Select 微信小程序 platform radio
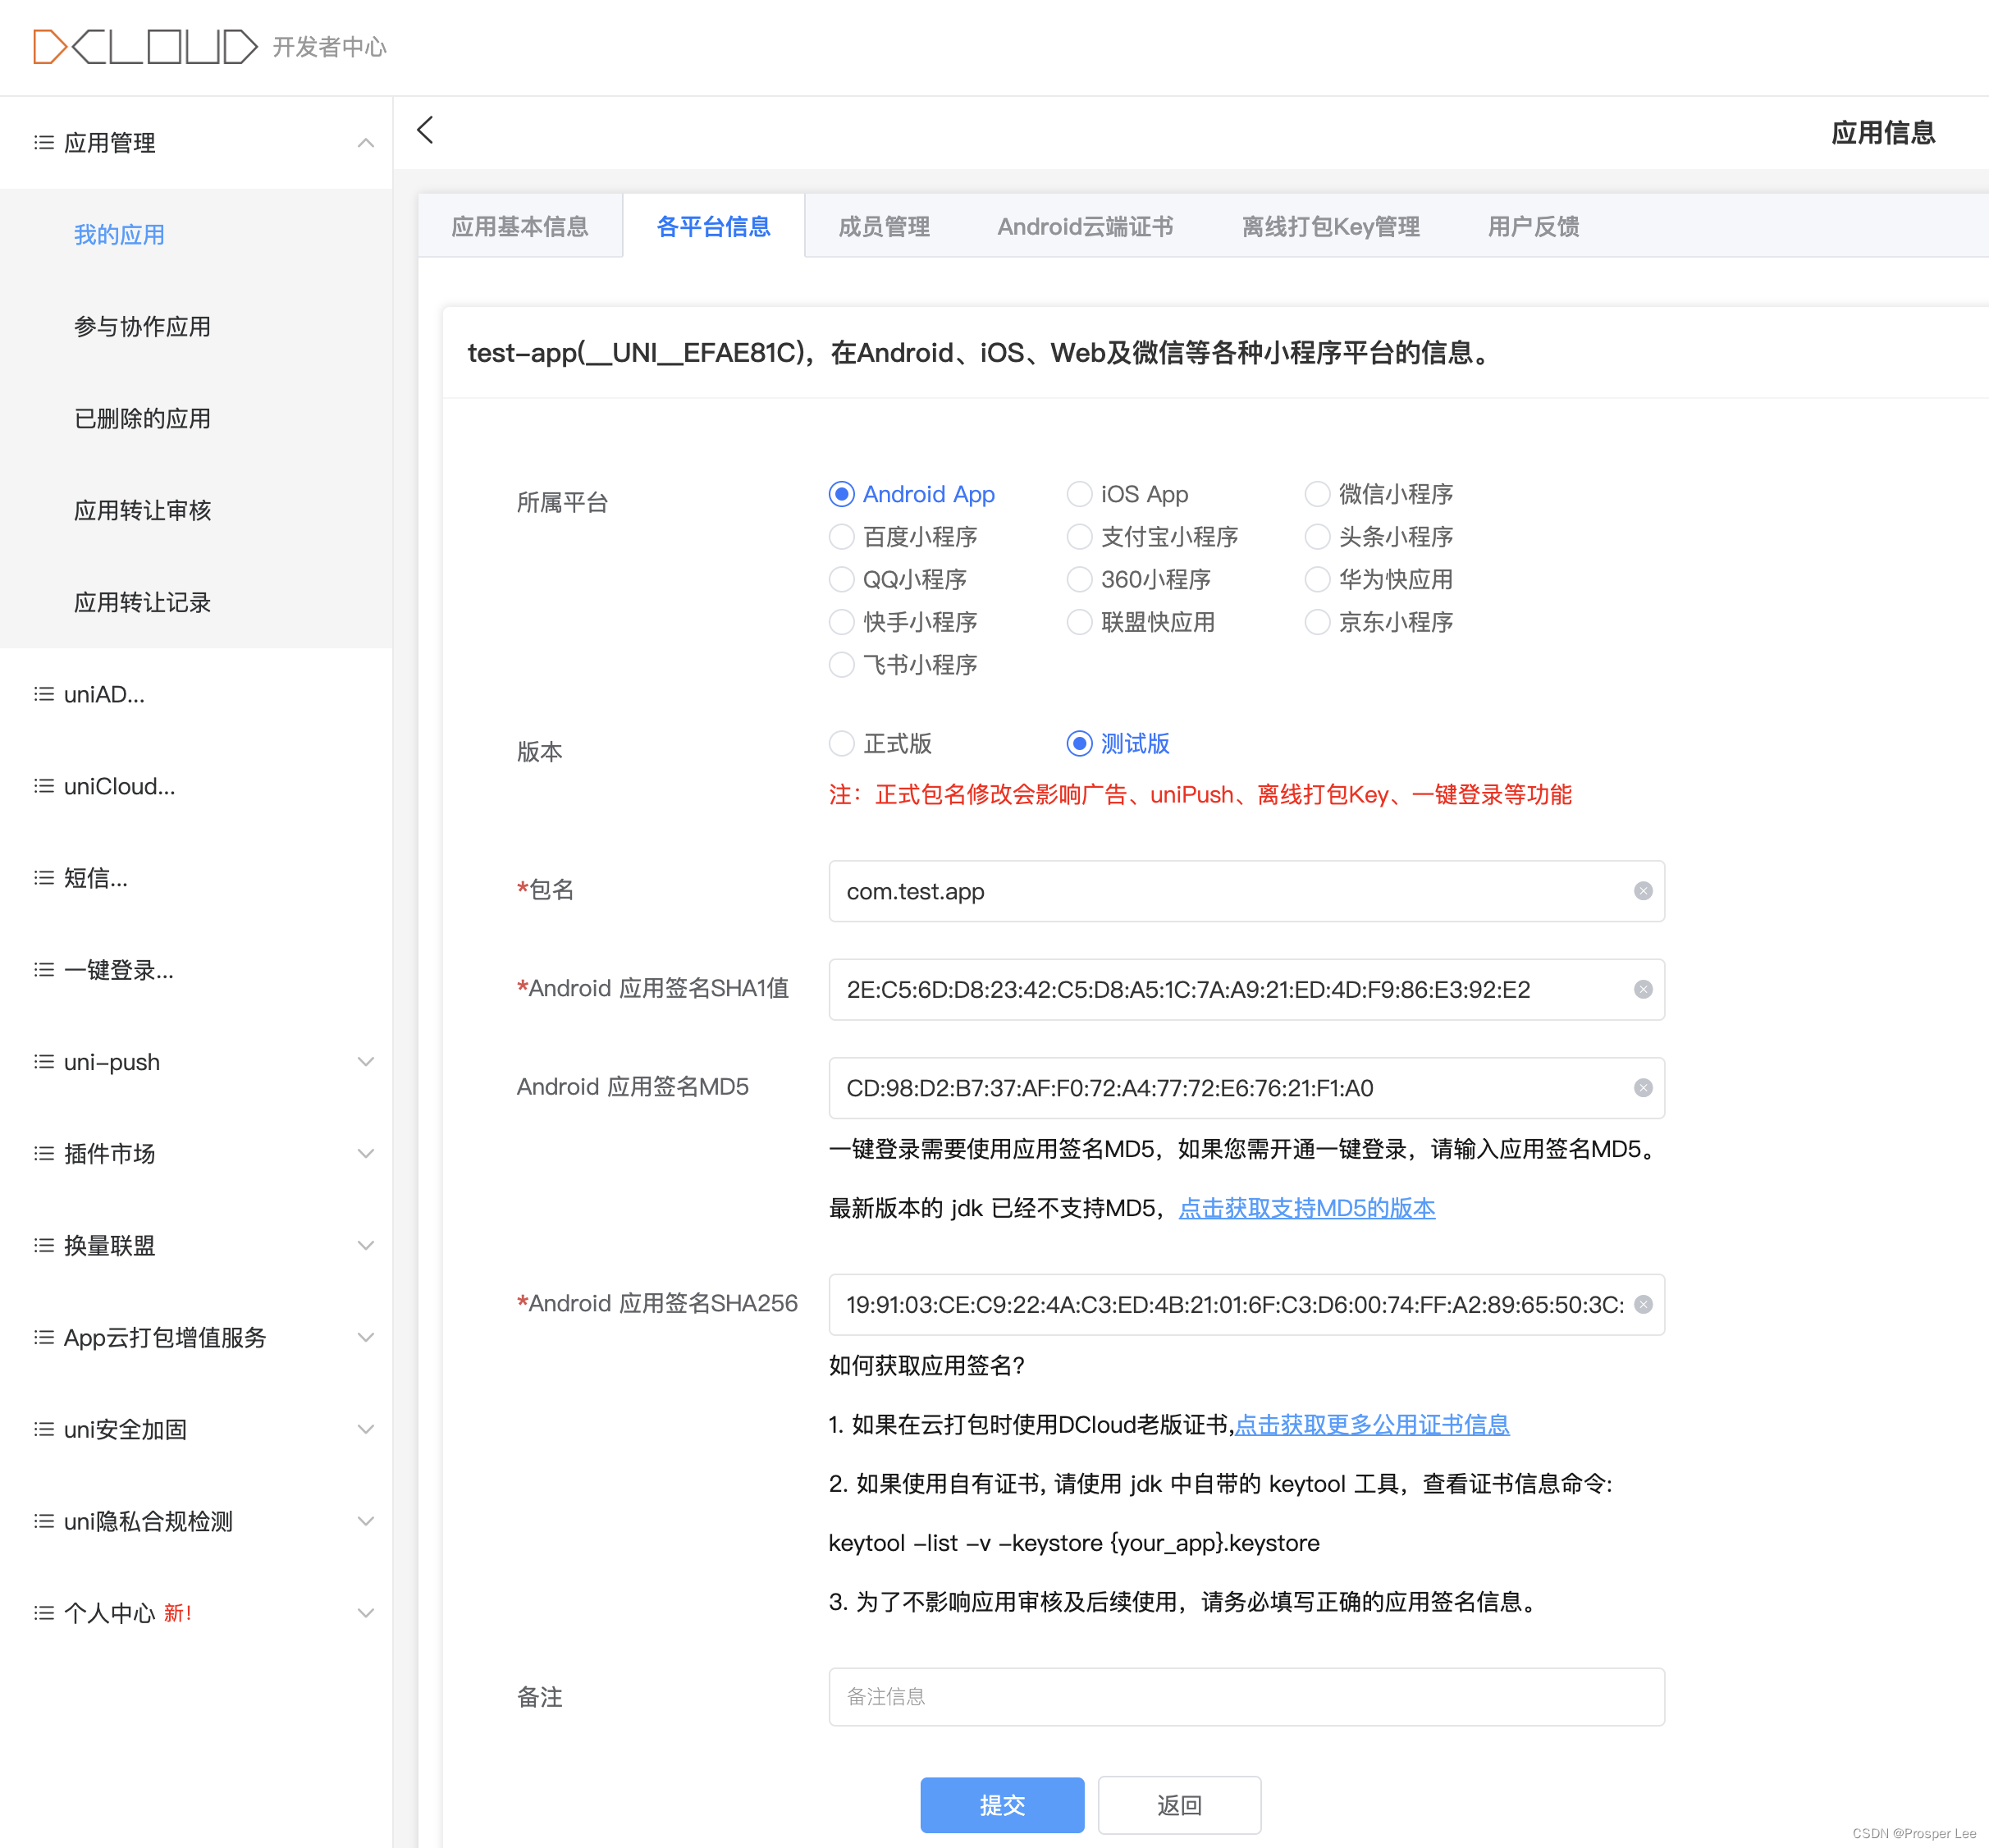Viewport: 1989px width, 1848px height. point(1317,494)
